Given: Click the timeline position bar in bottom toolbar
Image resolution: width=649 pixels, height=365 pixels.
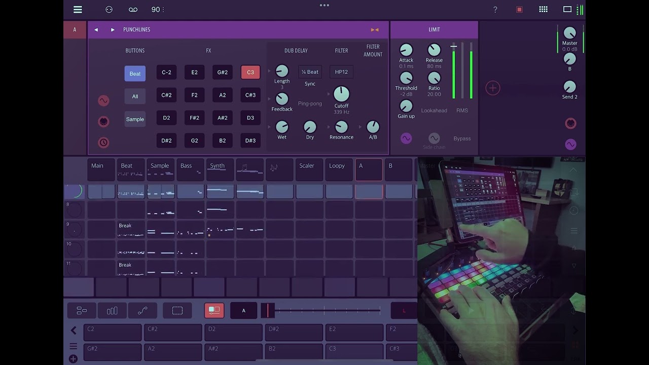Looking at the screenshot, I should (321, 310).
